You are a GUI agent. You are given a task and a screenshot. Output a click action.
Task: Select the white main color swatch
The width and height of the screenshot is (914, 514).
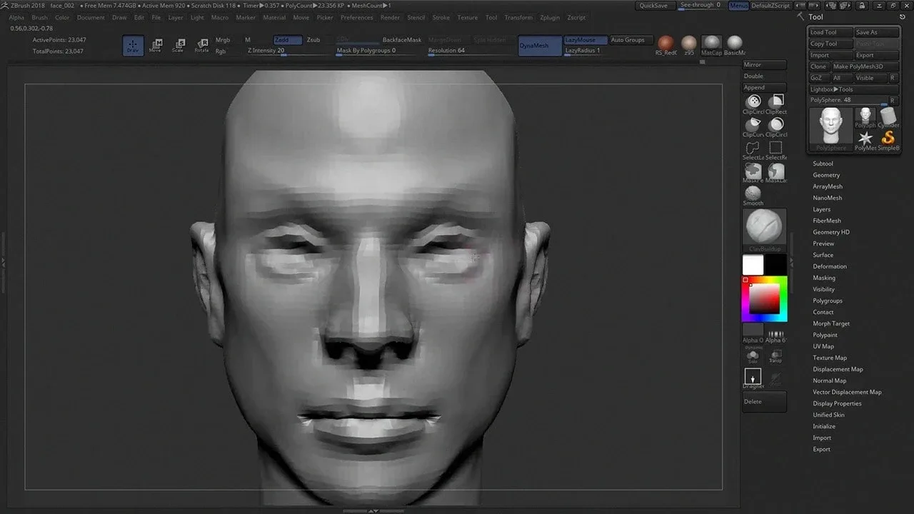click(x=753, y=266)
